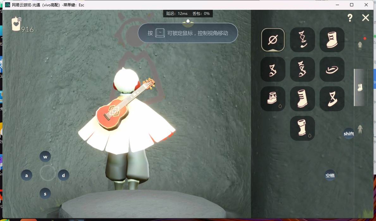Click the virtual w key

coord(45,157)
